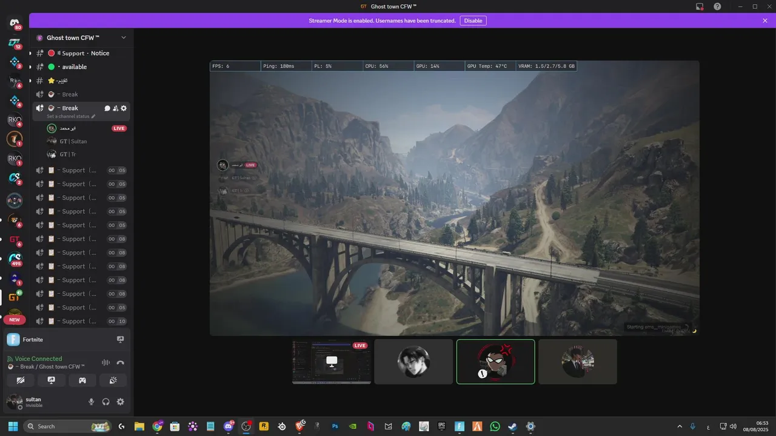776x436 pixels.
Task: Open server icon with 12 badge
Action: point(15,43)
